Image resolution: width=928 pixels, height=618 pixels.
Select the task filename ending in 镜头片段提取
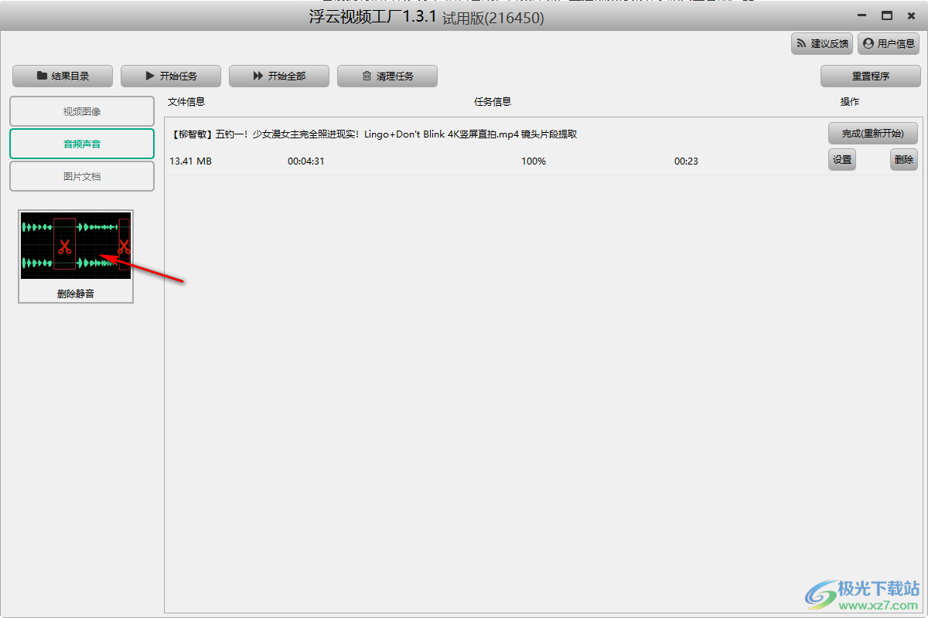point(374,134)
